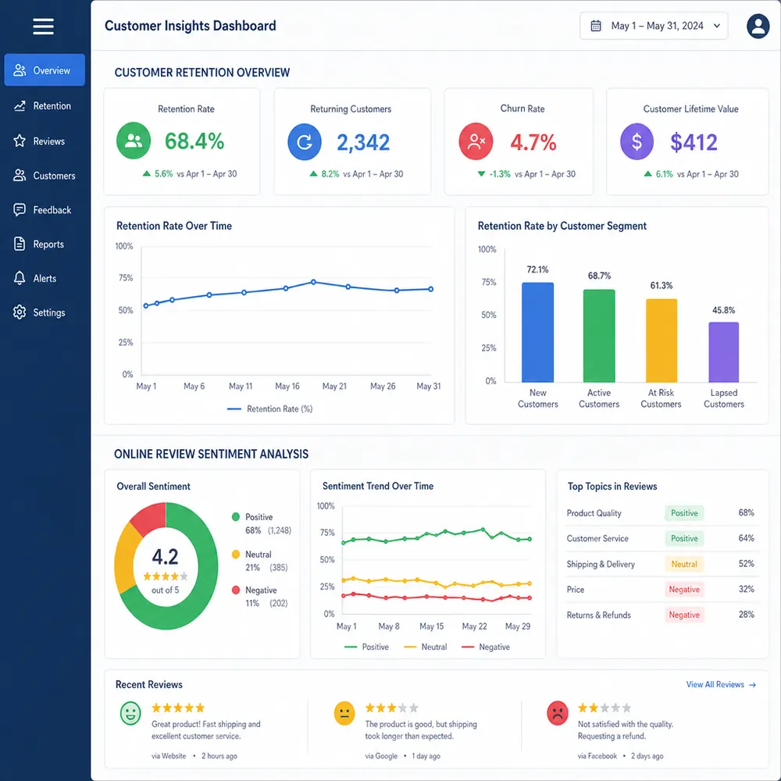Click the Negative tag for Returns & Refunds
Screen dimensions: 781x781
(x=684, y=615)
